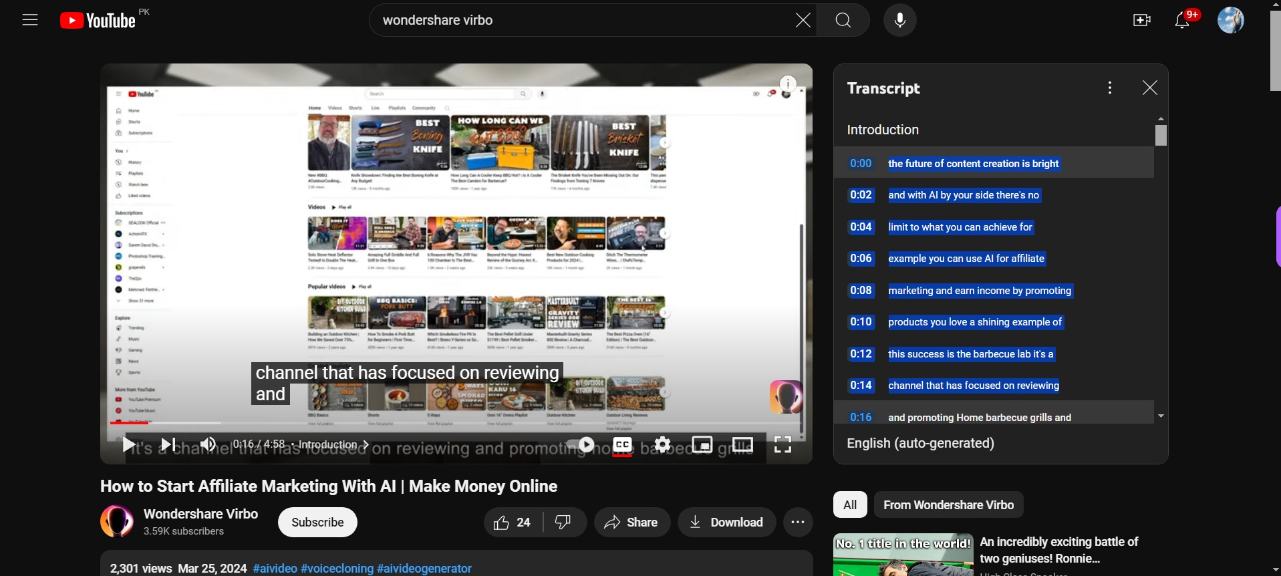Jump to transcript line at 0:00

(x=994, y=163)
